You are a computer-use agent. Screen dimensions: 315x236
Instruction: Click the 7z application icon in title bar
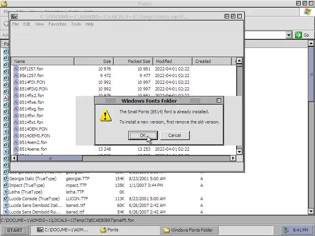(x=14, y=17)
